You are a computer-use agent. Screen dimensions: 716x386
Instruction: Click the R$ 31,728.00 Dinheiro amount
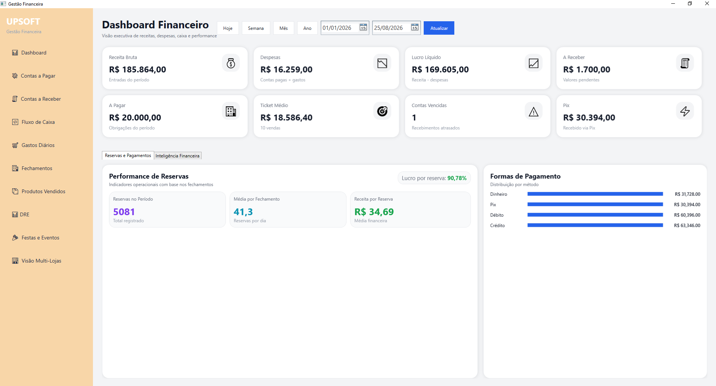(x=688, y=194)
